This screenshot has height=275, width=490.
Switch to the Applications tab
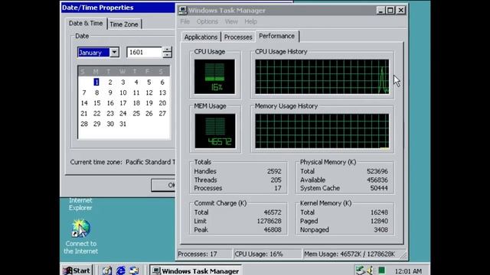[201, 37]
